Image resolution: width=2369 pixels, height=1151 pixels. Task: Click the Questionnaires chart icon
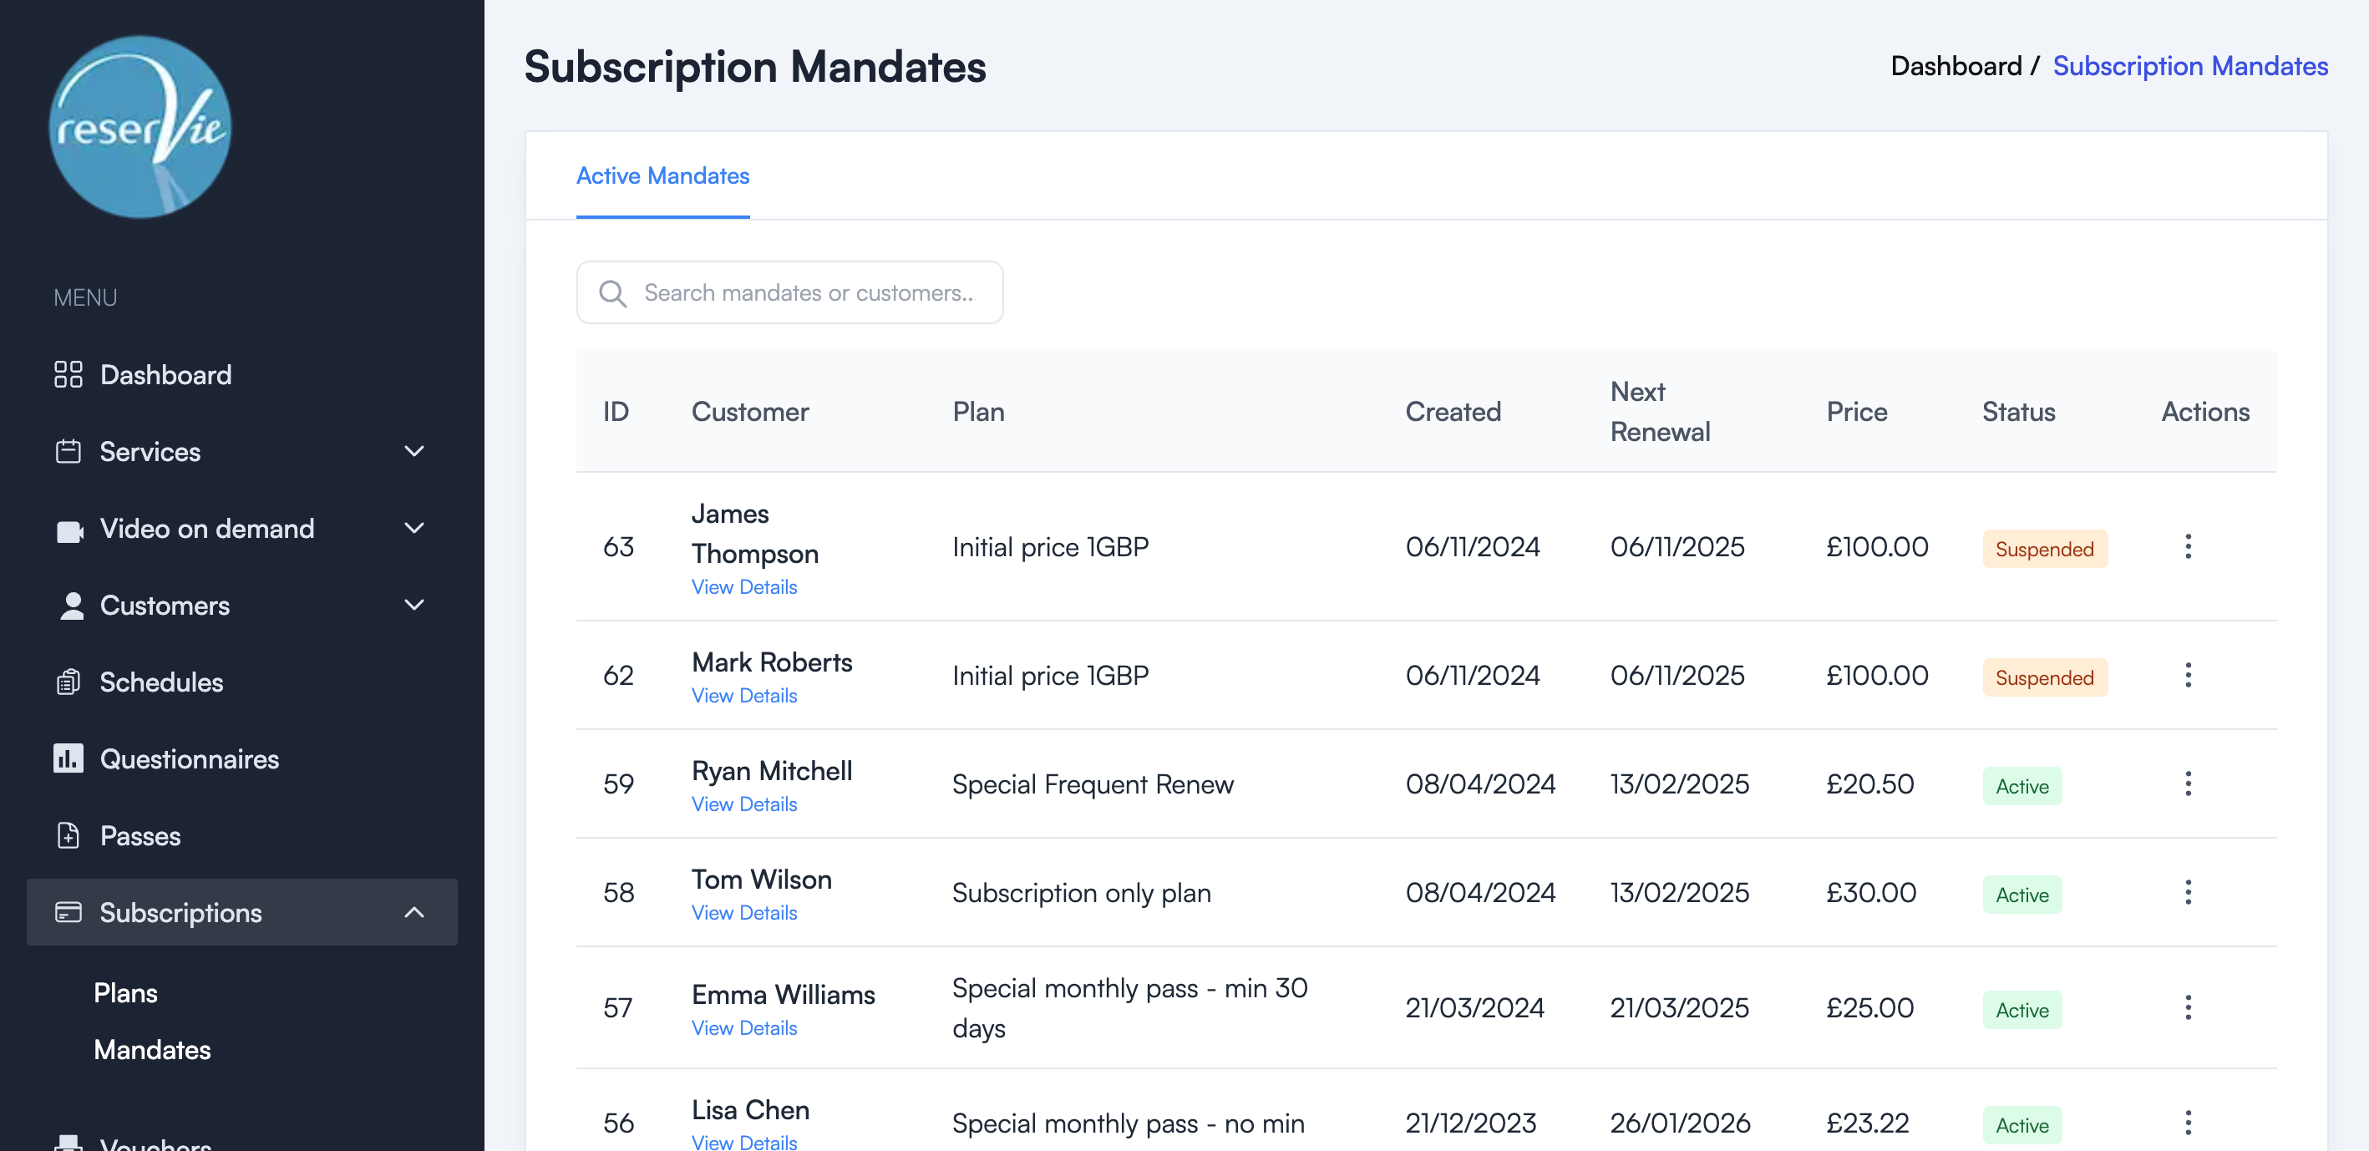[68, 758]
